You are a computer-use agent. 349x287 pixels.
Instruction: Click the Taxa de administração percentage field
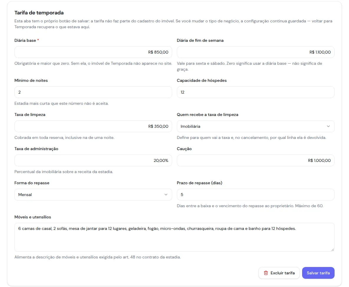pyautogui.click(x=93, y=160)
